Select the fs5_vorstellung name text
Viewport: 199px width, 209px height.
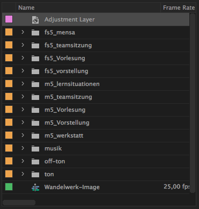tap(67, 71)
